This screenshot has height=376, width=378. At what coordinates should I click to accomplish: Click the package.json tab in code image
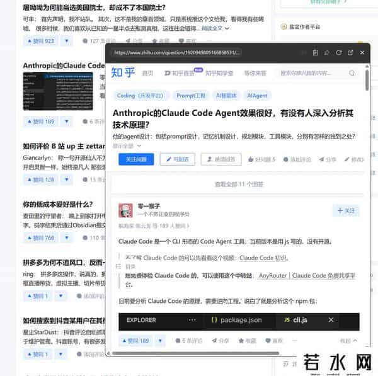click(236, 320)
